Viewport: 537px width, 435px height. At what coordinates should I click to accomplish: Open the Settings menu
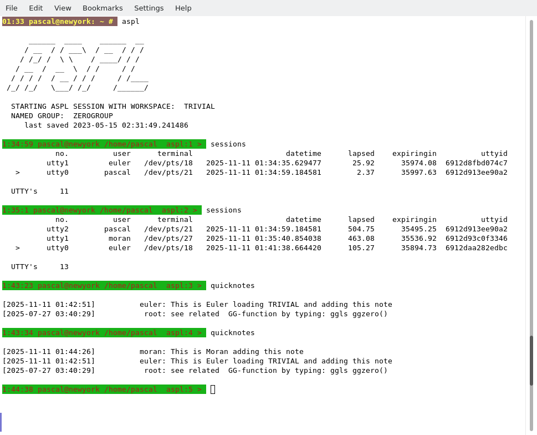tap(149, 8)
